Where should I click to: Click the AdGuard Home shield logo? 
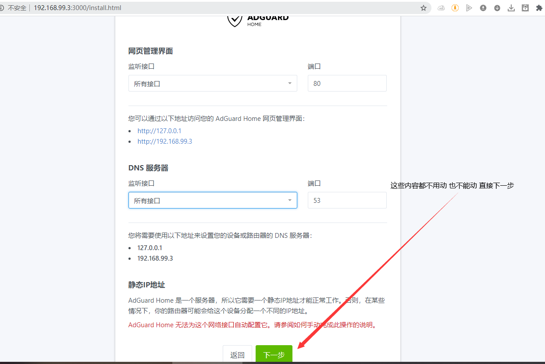point(235,20)
